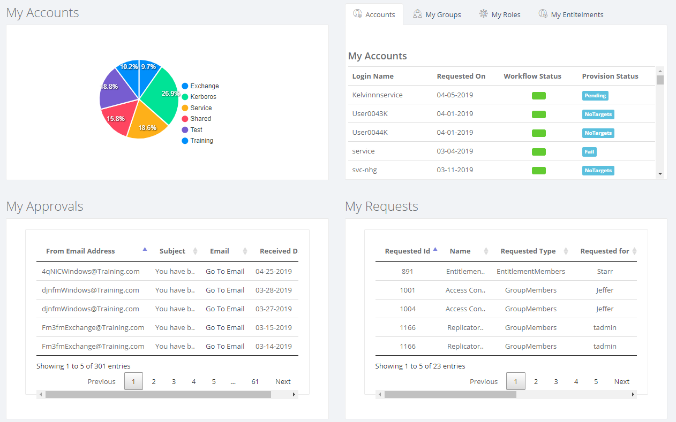Viewport: 676px width, 422px height.
Task: Go to Next page of My Requests
Action: [x=621, y=381]
